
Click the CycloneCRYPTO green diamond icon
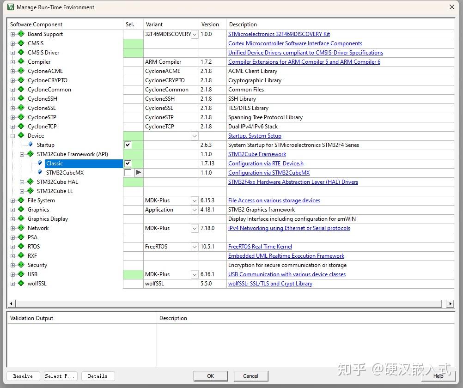pyautogui.click(x=21, y=80)
